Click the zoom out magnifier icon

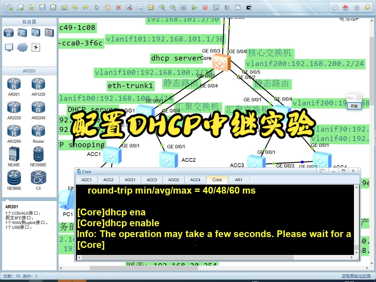[173, 7]
